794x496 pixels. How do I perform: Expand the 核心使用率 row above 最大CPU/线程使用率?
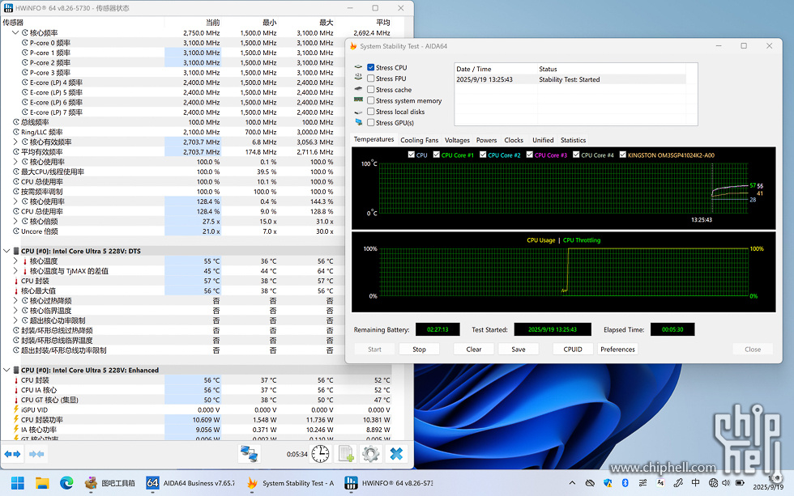[15, 162]
